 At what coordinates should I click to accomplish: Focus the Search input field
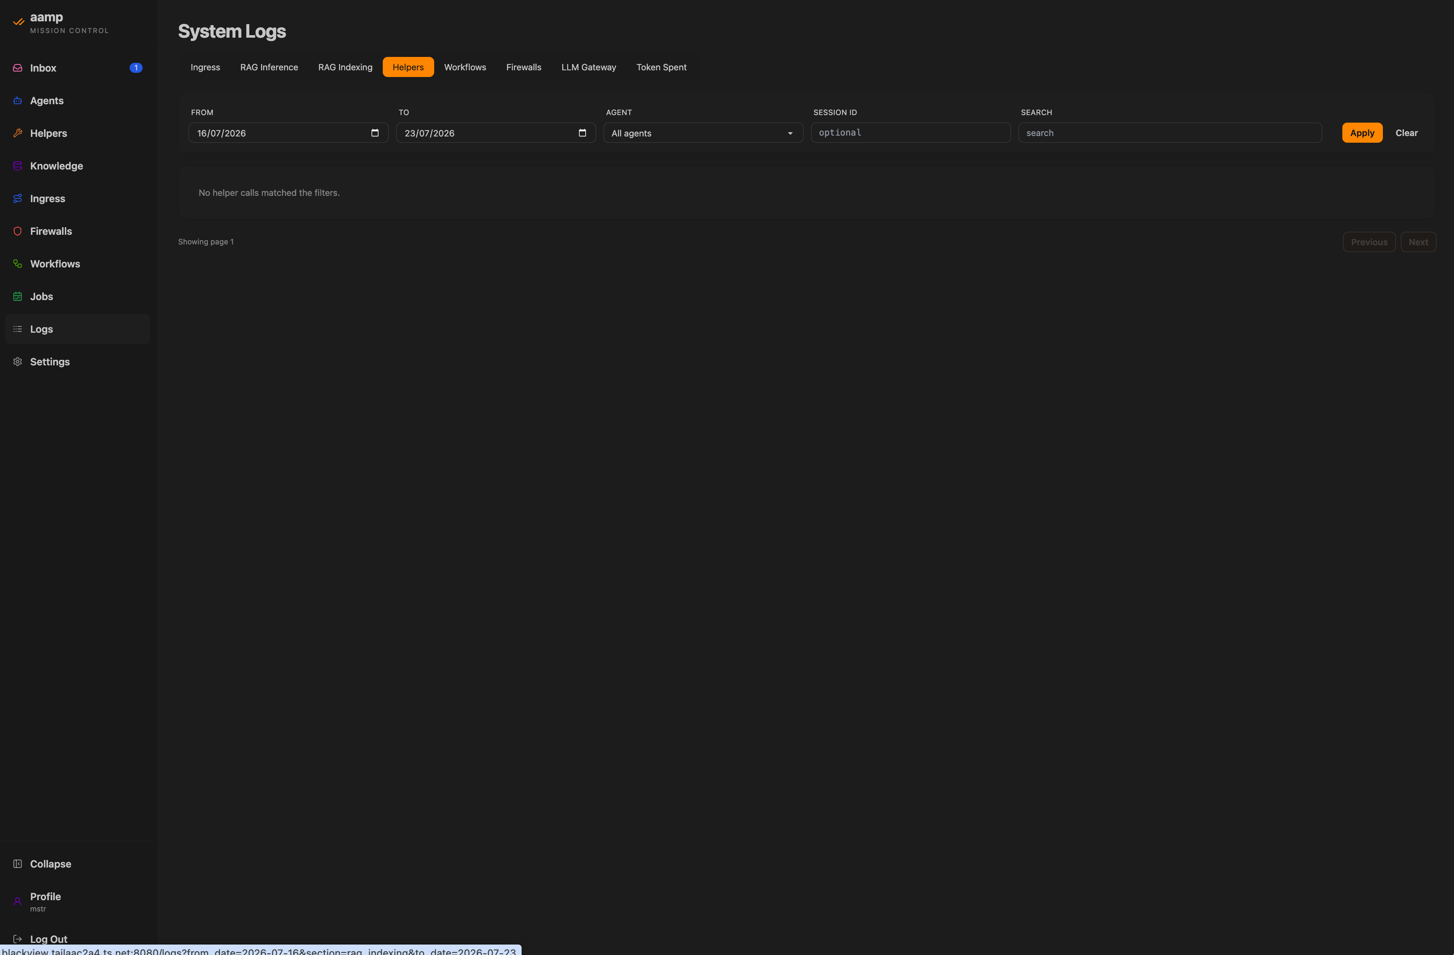pyautogui.click(x=1170, y=133)
